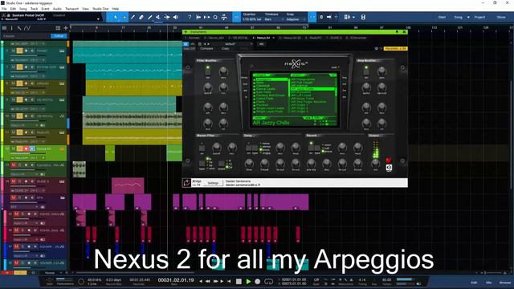
Task: Select the Arrow tool in toolbar
Action: [x=116, y=17]
